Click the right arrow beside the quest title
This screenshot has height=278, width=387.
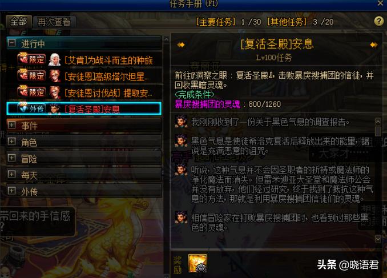tap(374, 45)
